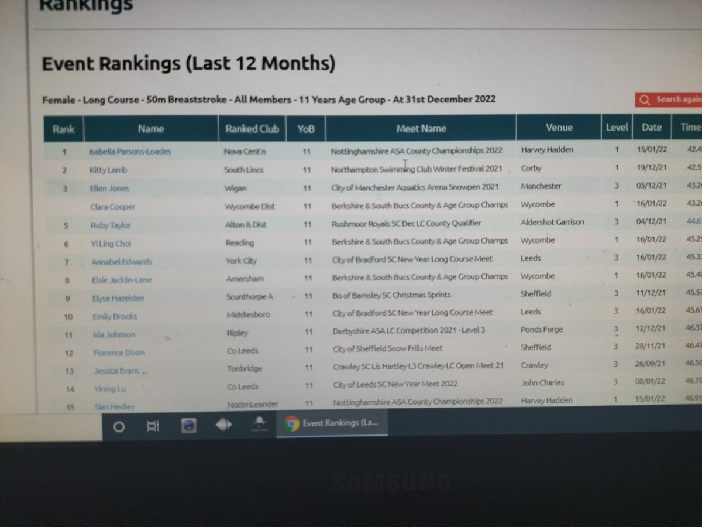Open Clara Cooper's swimmer profile
702x527 pixels.
click(112, 207)
